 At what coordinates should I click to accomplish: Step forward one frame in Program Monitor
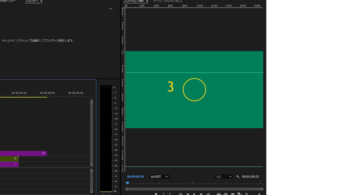point(201,194)
